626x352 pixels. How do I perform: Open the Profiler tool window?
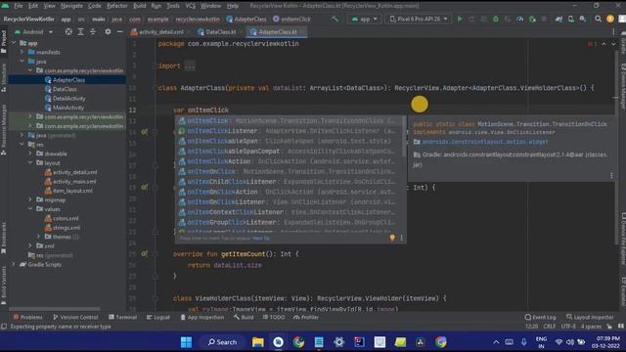pos(306,317)
